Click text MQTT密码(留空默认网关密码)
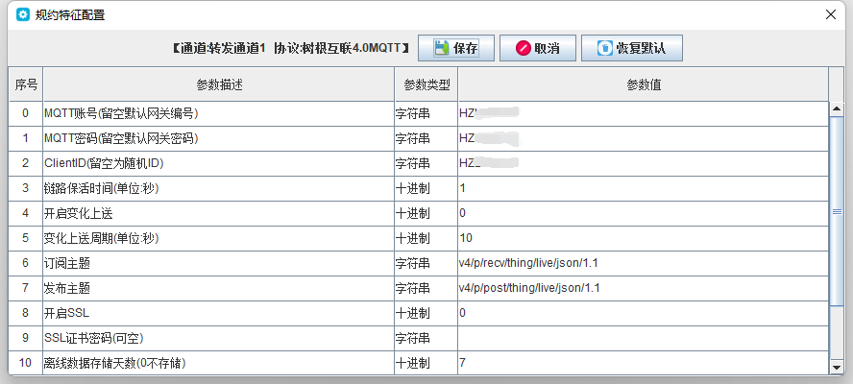Screen dimensions: 853x384 point(121,138)
